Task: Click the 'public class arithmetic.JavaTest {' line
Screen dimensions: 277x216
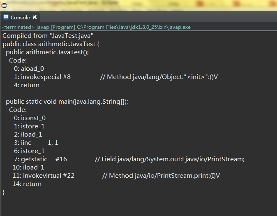Action: [51, 44]
